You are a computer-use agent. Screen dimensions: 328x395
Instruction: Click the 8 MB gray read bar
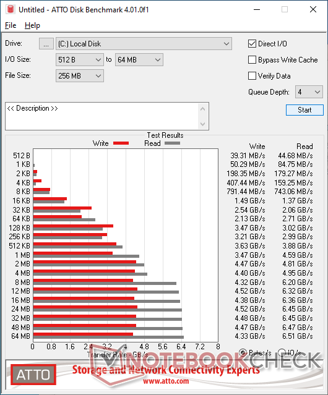coord(105,283)
